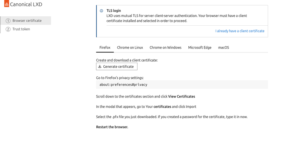Go to the Browser certificate step label
Screen dimensions: 291x146
click(27, 21)
